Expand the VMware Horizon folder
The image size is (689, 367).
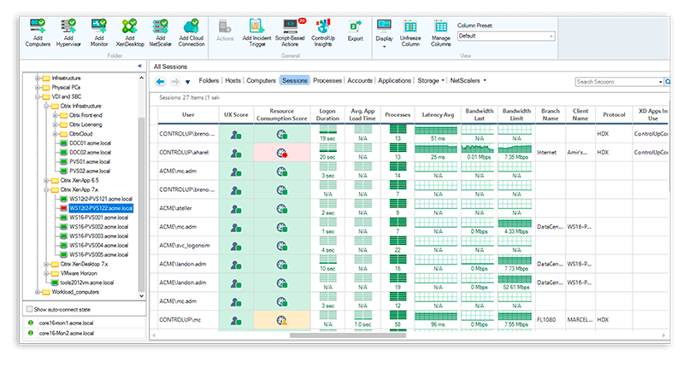46,273
